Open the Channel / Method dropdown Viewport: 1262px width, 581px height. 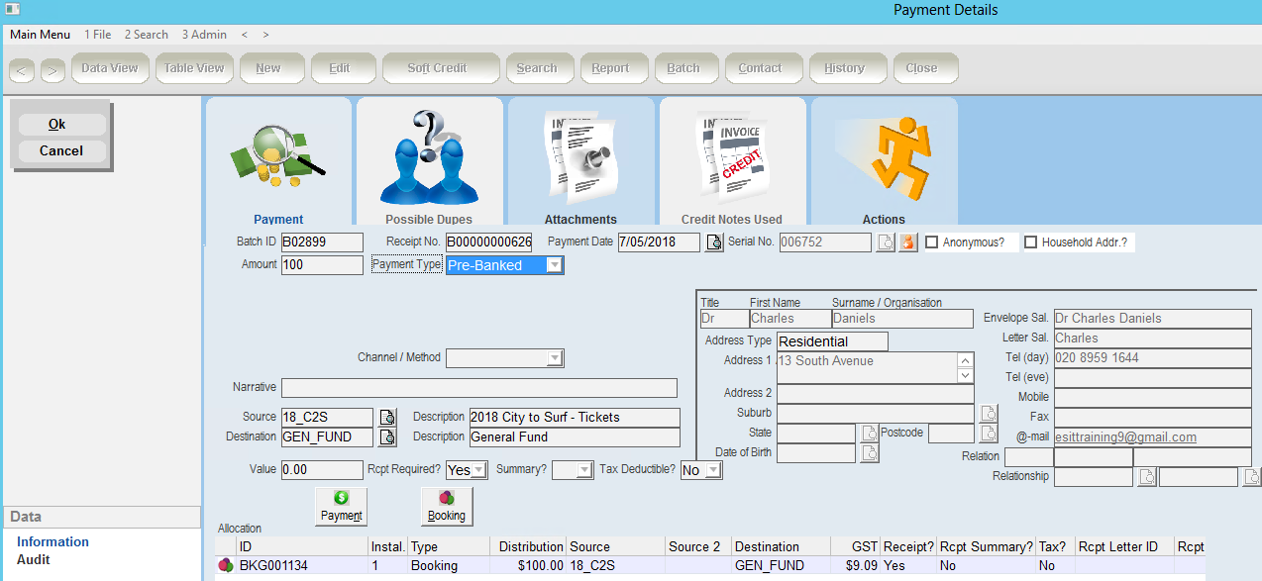(x=555, y=358)
